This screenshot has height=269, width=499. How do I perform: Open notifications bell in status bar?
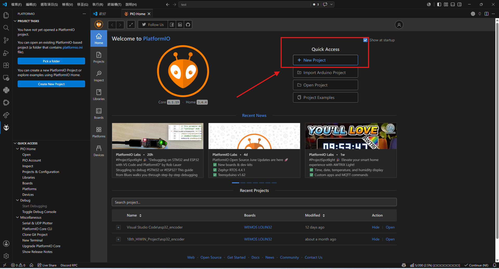494,265
